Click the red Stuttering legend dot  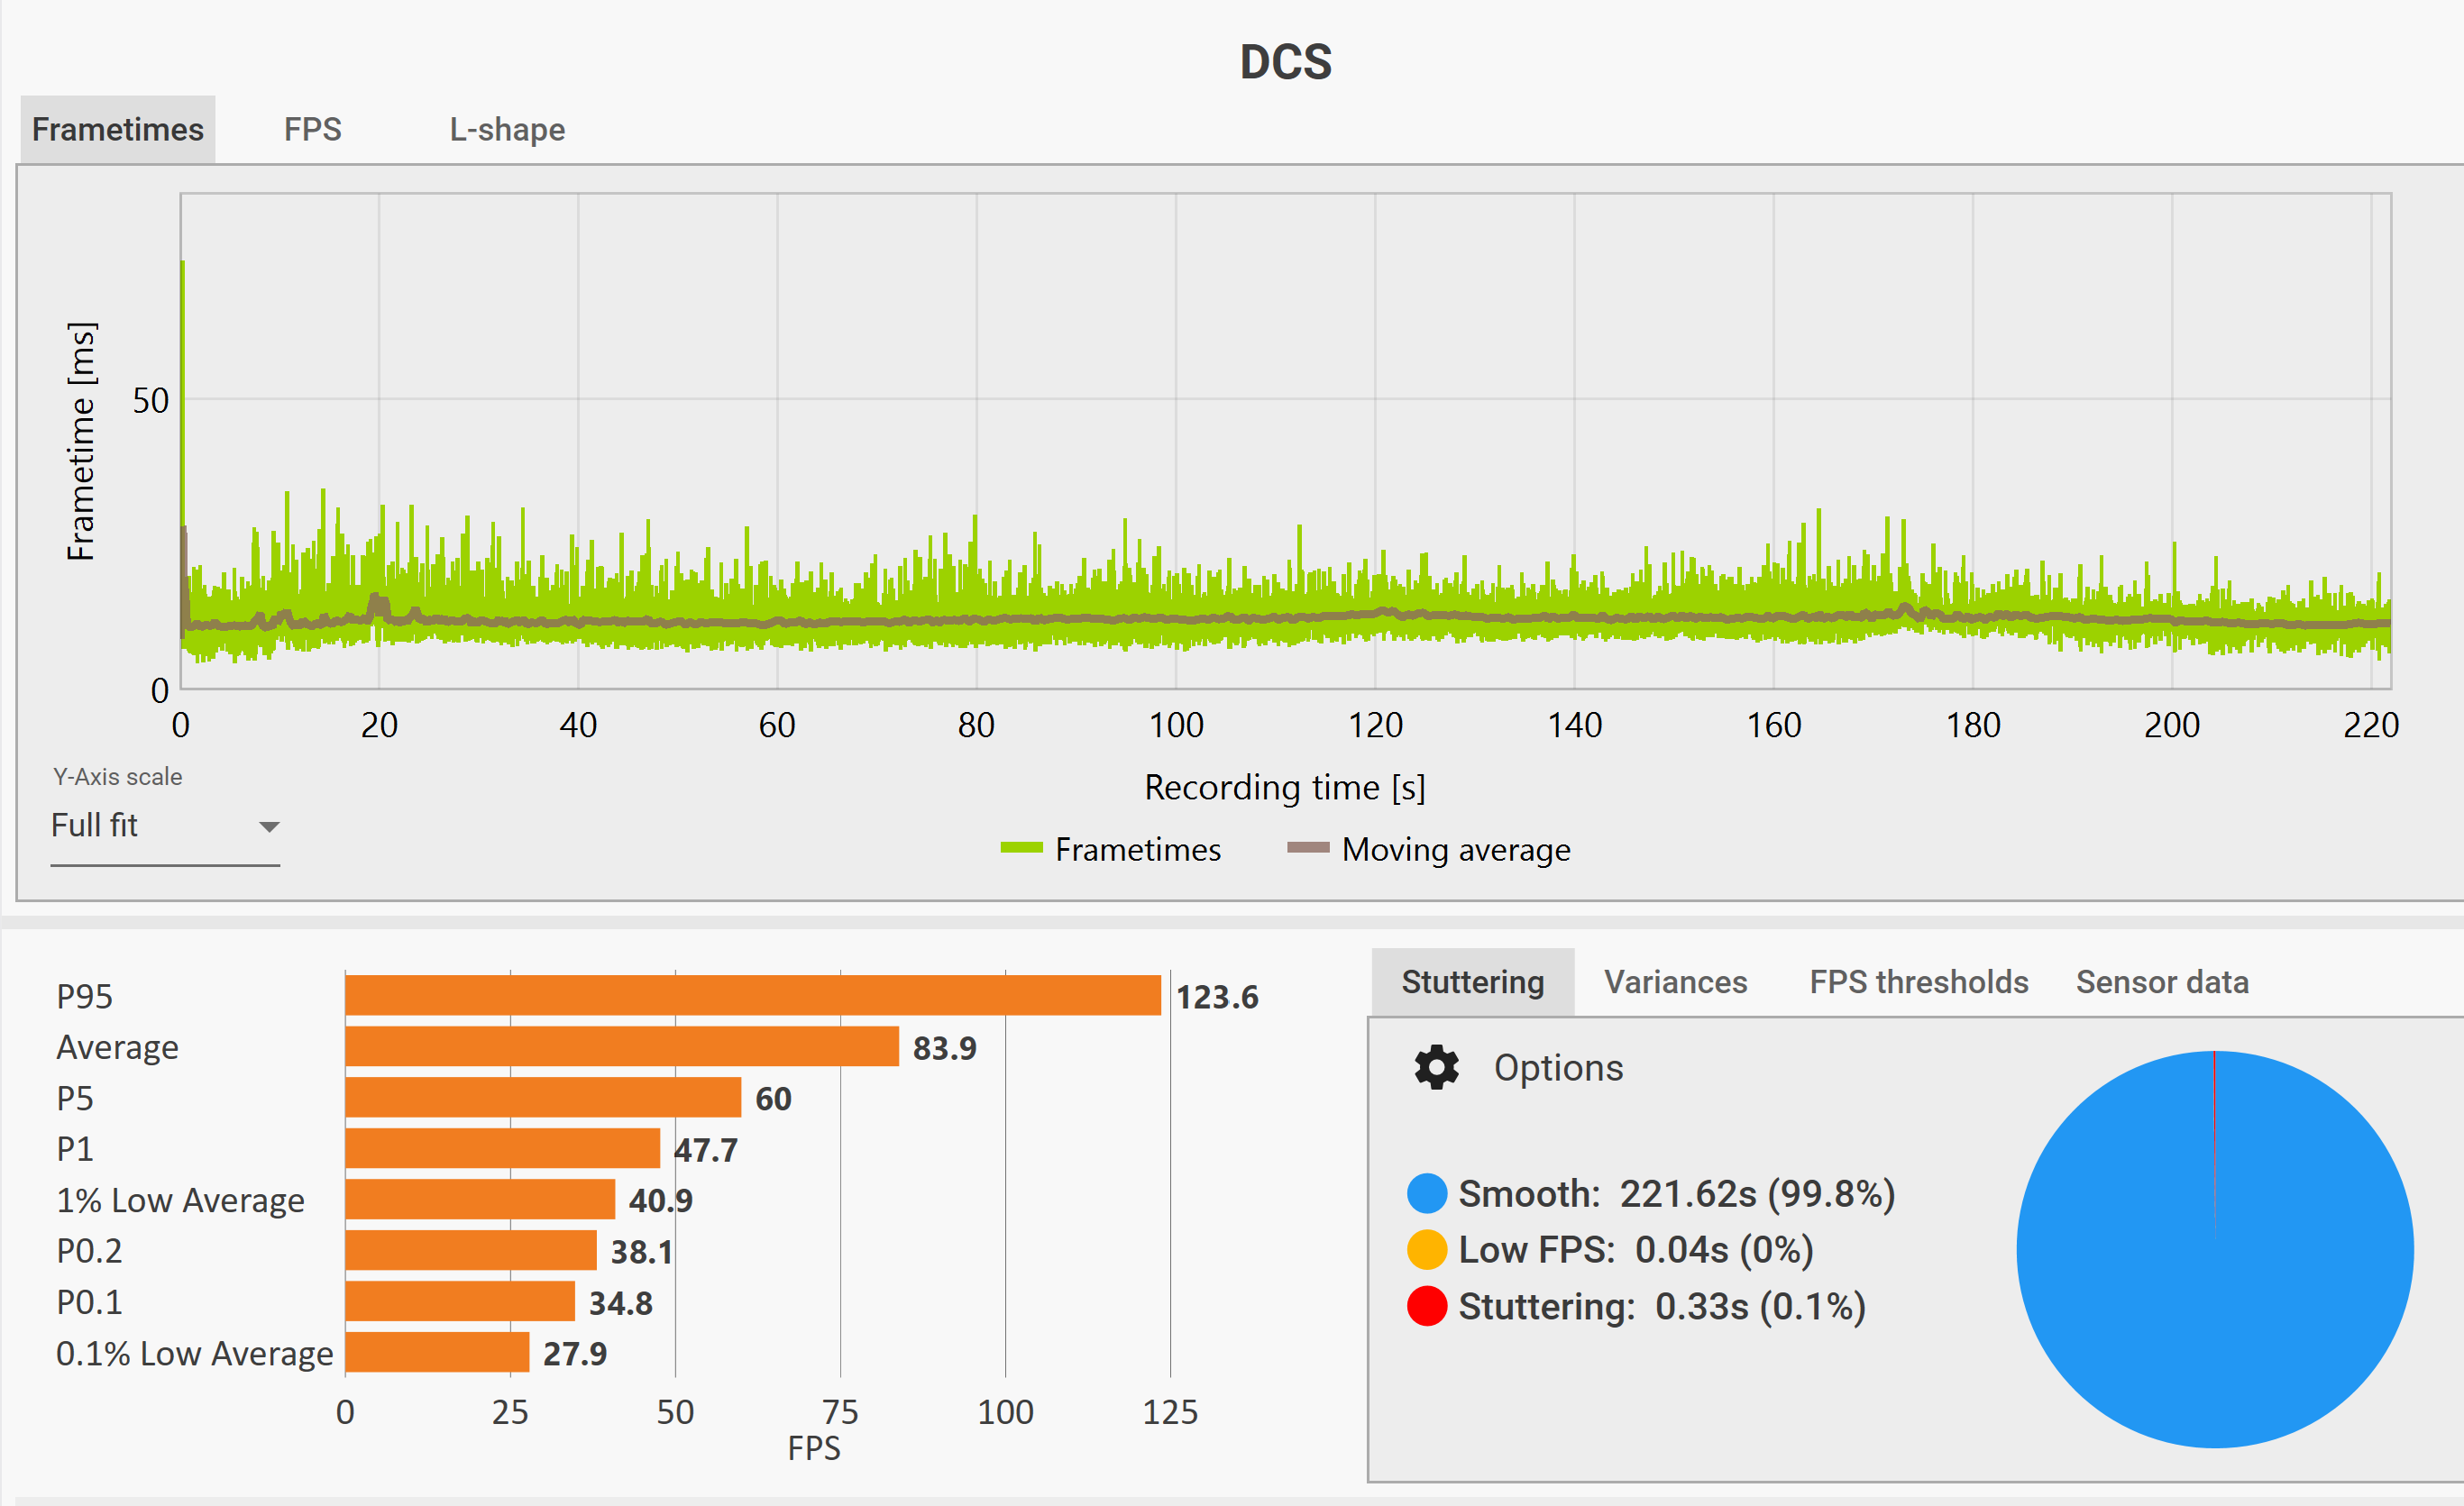1427,1306
